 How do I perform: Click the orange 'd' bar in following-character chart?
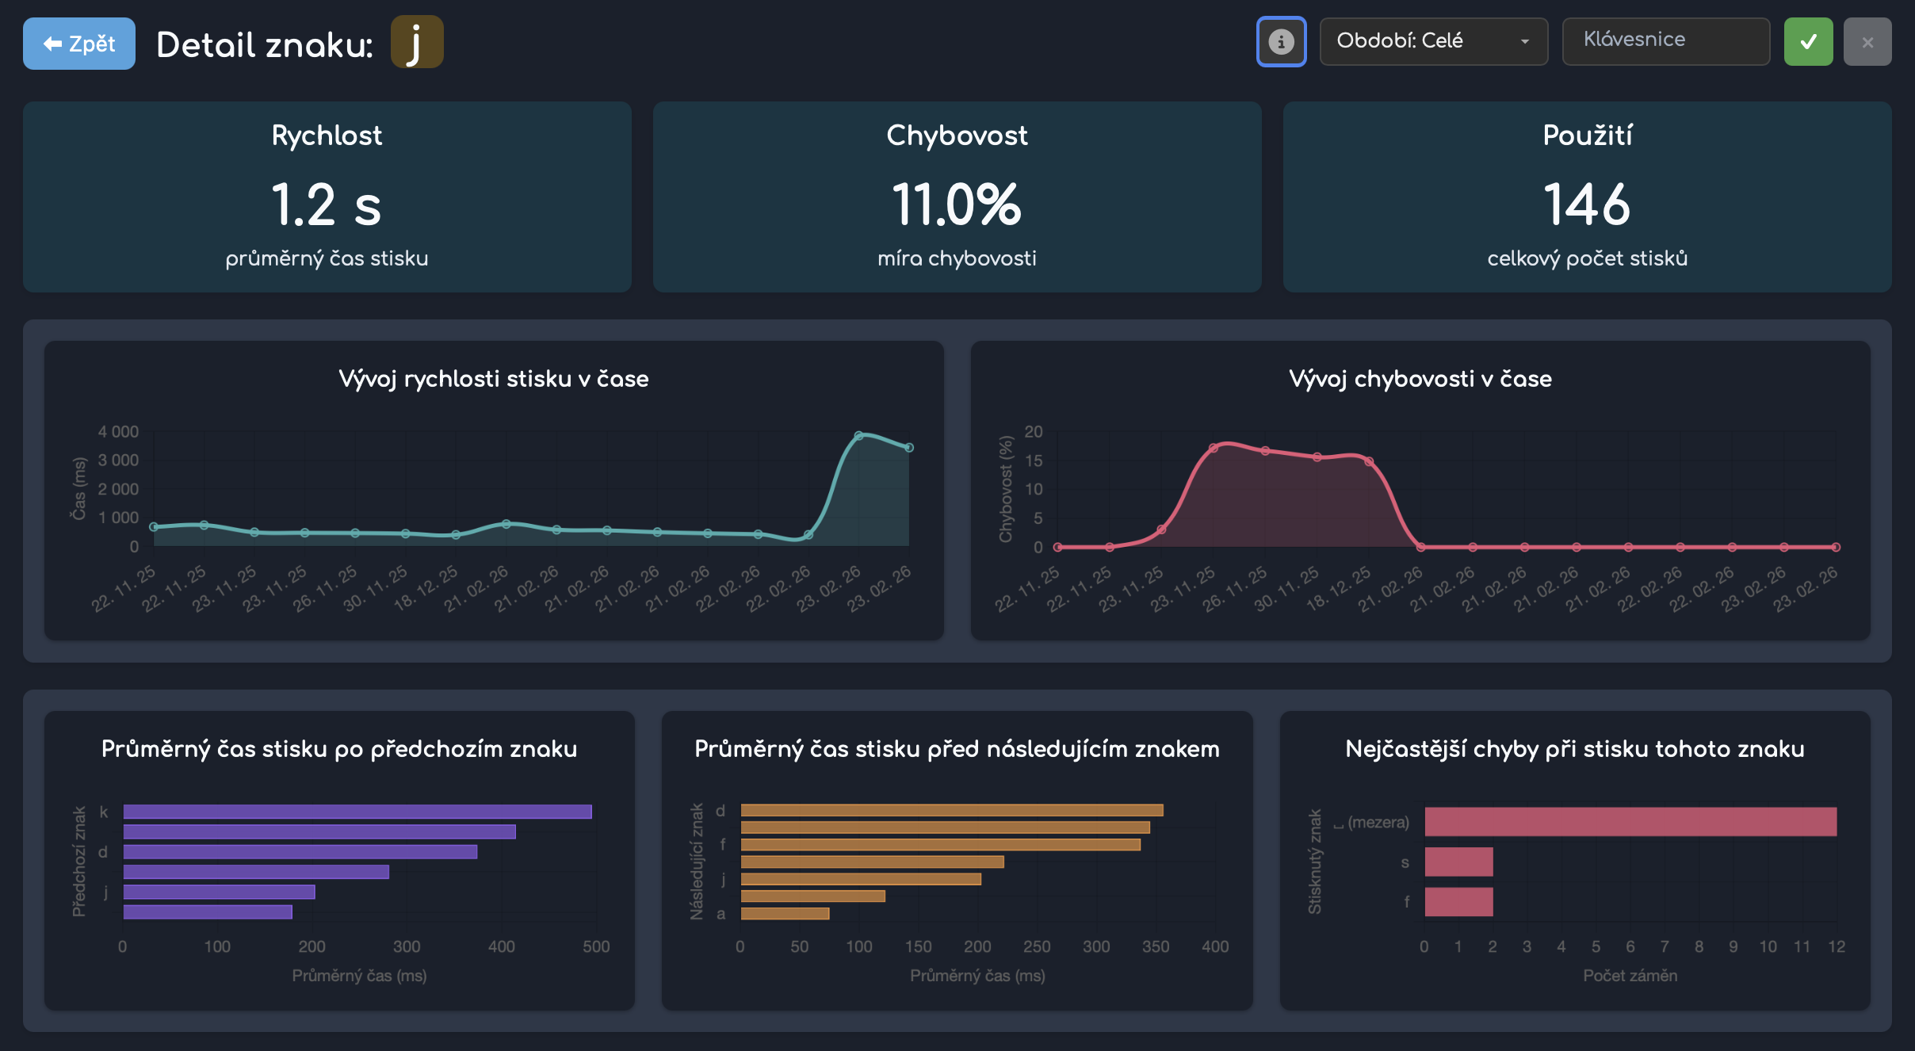(x=951, y=810)
